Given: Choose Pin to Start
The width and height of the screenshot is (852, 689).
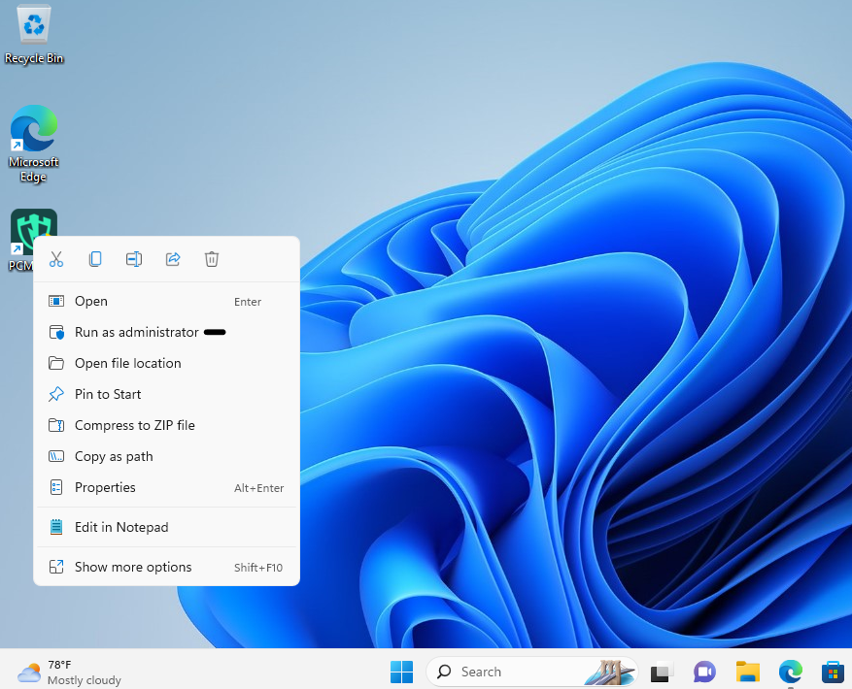Looking at the screenshot, I should [x=108, y=395].
